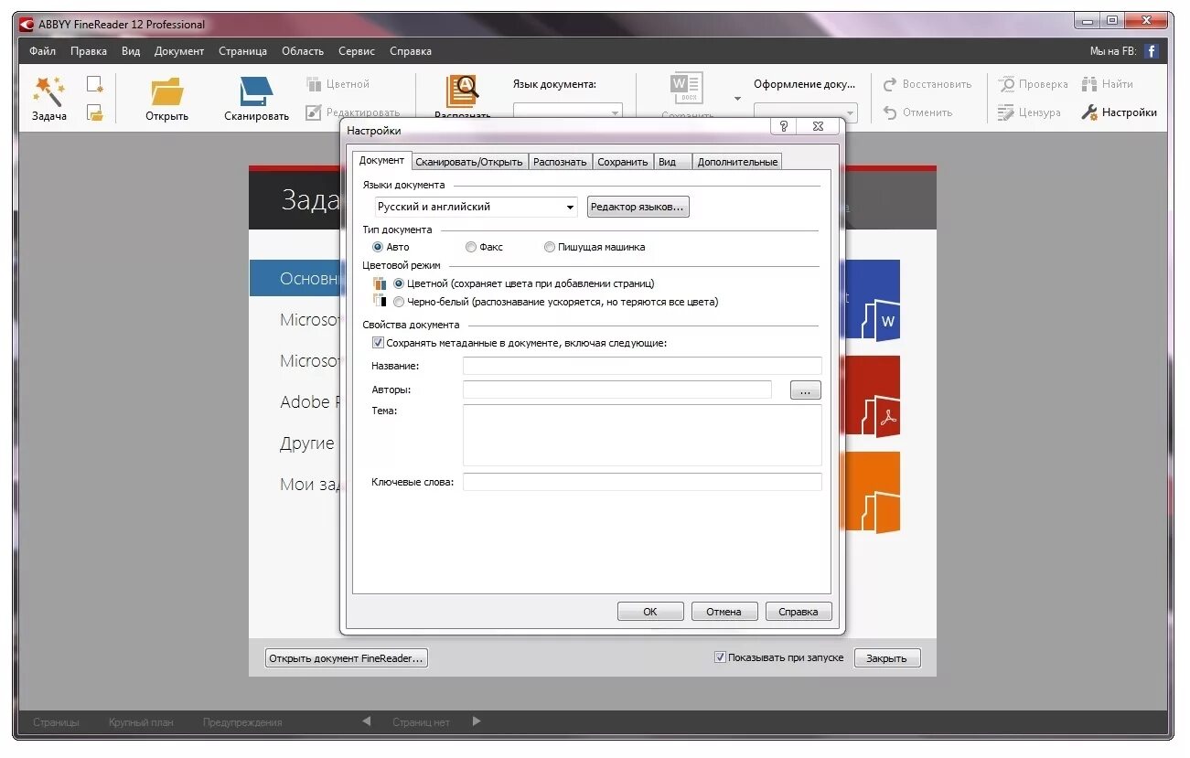Choose the Цветной color mode radio

(x=398, y=283)
